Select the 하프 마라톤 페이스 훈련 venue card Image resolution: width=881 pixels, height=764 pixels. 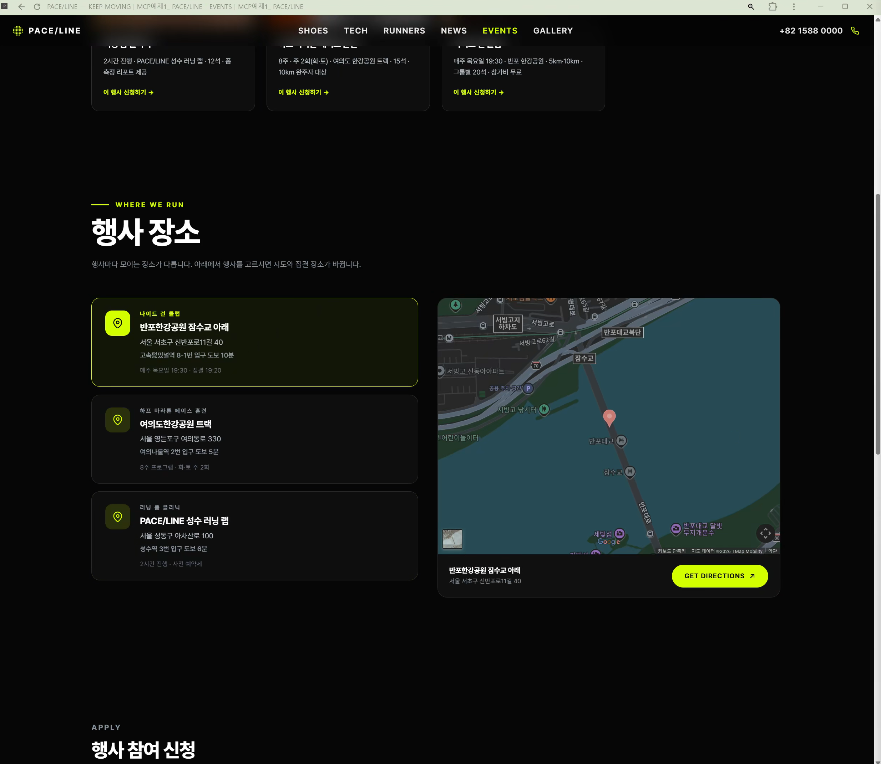coord(255,439)
